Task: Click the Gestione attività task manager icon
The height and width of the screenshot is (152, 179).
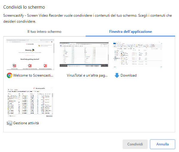Action: pyautogui.click(x=10, y=123)
